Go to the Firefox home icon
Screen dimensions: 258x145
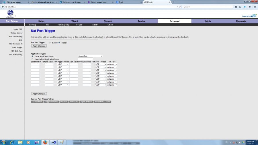coord(250,7)
